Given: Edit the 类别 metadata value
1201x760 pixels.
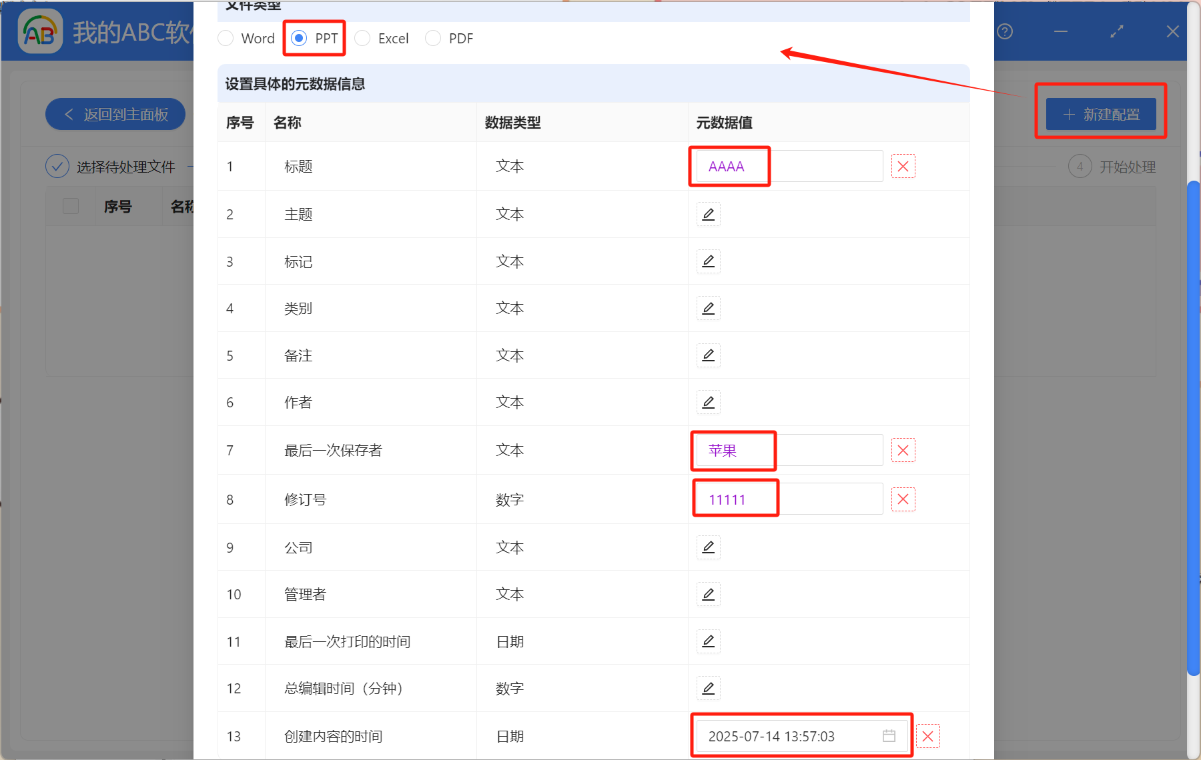Looking at the screenshot, I should click(708, 308).
